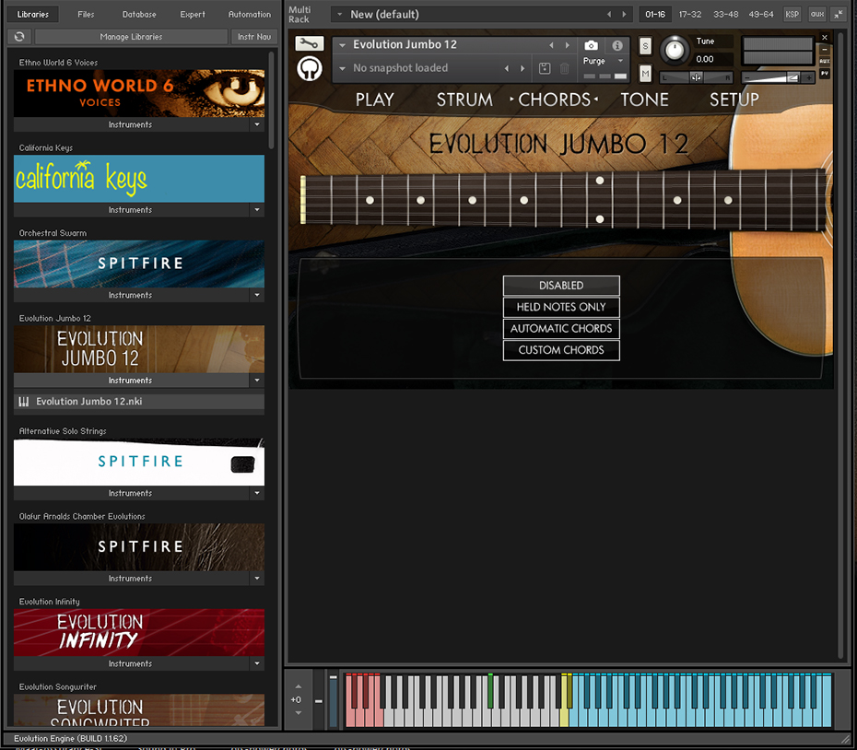Expand the California Keys Instruments dropdown
This screenshot has height=750, width=857.
(257, 210)
